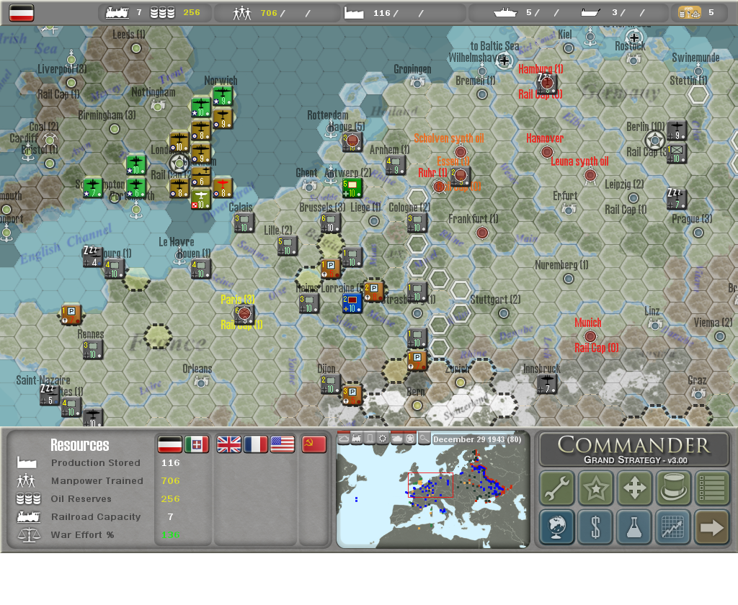Select the four-arrow move button
Image resolution: width=738 pixels, height=605 pixels.
tap(634, 488)
